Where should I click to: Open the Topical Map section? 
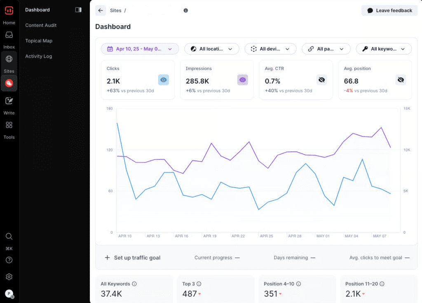pos(39,40)
